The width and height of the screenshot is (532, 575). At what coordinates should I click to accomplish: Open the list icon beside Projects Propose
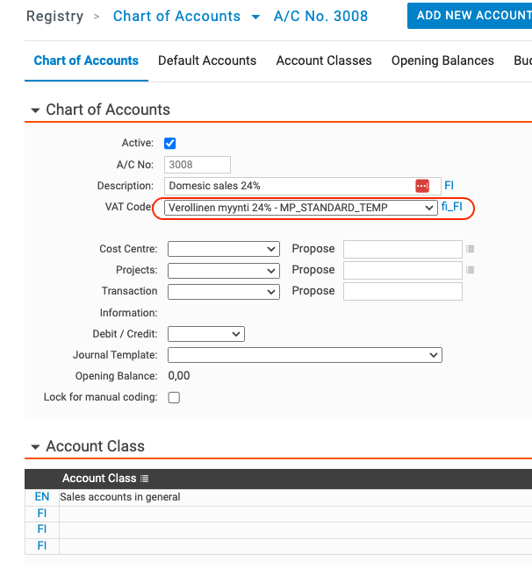[x=470, y=270]
